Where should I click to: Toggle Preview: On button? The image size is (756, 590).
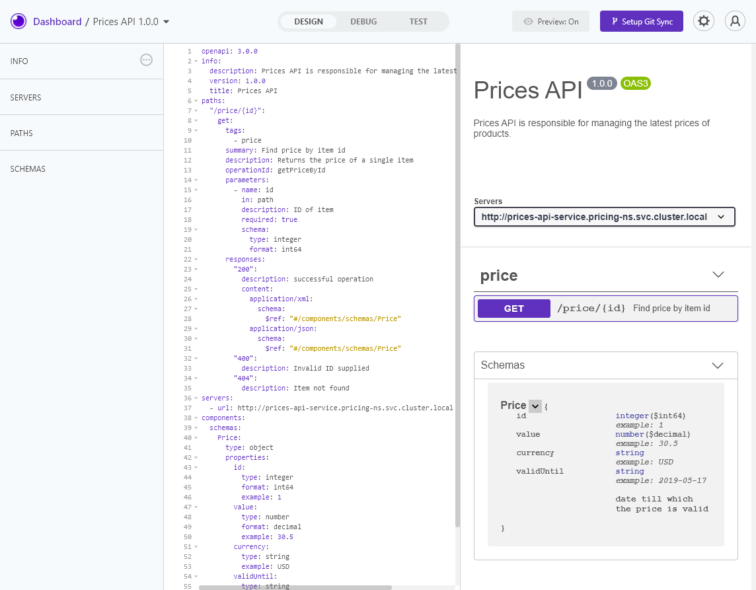550,21
